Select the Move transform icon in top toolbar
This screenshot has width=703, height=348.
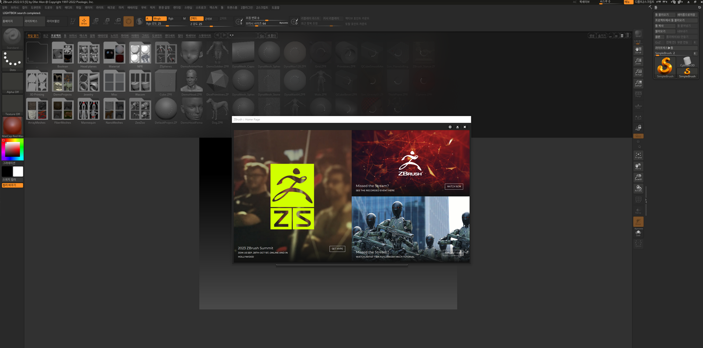(x=95, y=21)
